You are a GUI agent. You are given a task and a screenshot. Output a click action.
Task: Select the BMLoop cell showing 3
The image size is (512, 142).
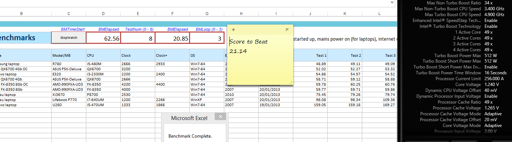pyautogui.click(x=207, y=38)
